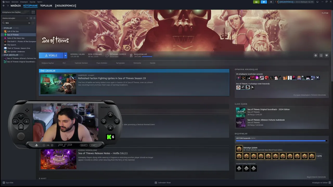Click the profile avatar in title bar
Image resolution: width=333 pixels, height=187 pixels.
point(277,2)
